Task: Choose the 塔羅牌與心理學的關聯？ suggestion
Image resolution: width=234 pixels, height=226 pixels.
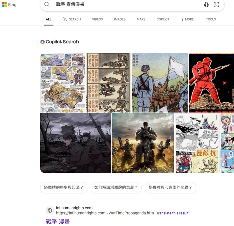Action: [170, 188]
